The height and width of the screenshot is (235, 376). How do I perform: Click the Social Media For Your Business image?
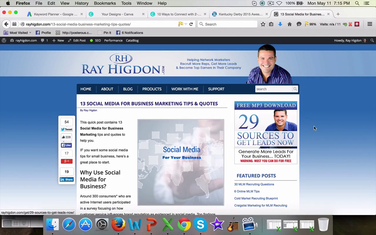(181, 162)
